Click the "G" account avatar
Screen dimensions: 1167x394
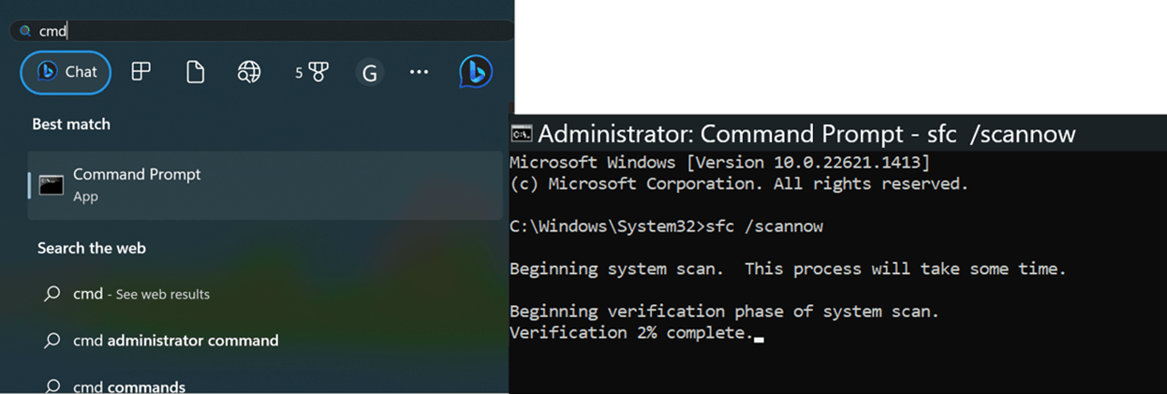(x=370, y=72)
